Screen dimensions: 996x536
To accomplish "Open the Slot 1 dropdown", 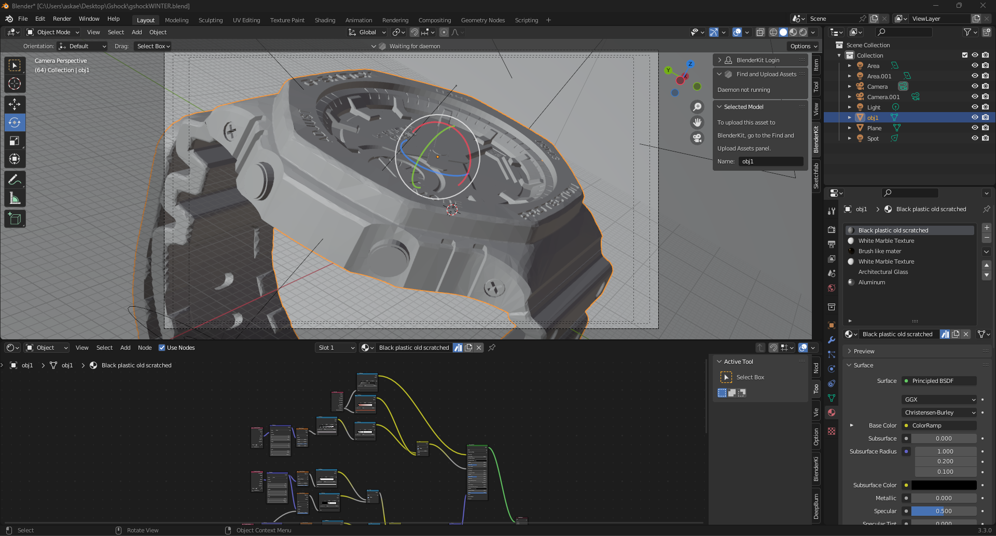I will [336, 348].
